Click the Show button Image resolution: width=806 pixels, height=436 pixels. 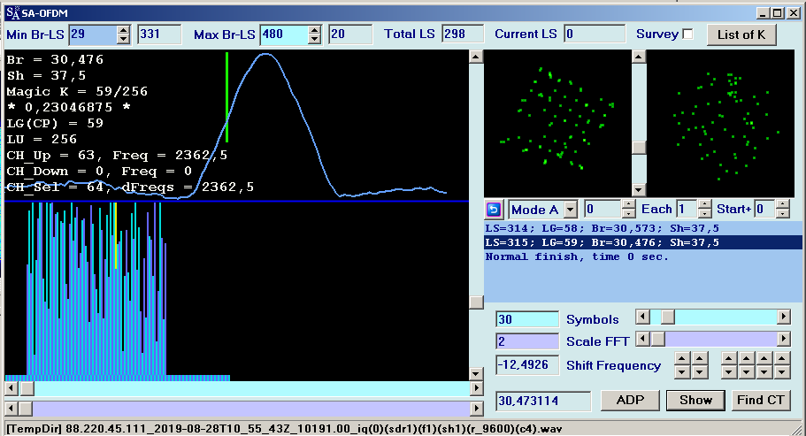click(x=695, y=400)
